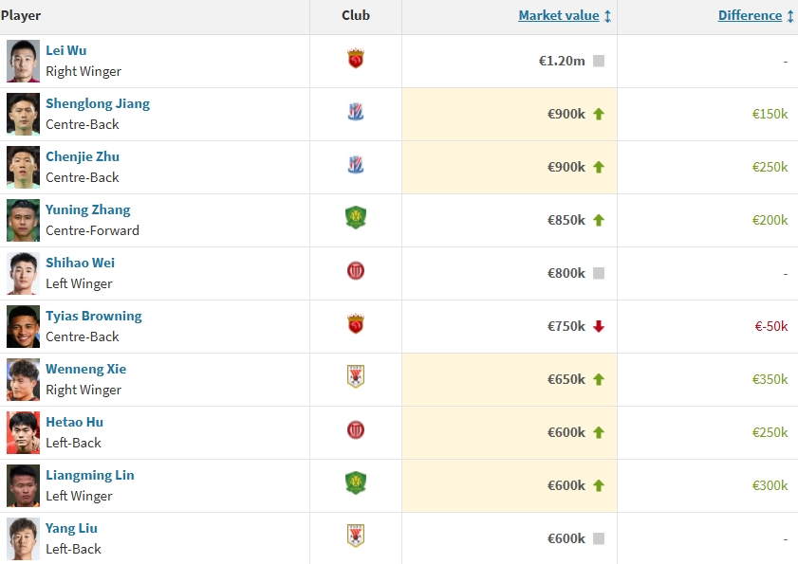Sort table by Difference column
Screen dimensions: 798x564
coord(750,16)
